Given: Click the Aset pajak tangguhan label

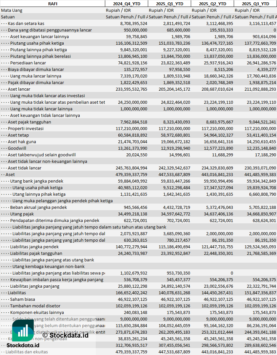Looking at the screenshot, I should coord(30,122).
